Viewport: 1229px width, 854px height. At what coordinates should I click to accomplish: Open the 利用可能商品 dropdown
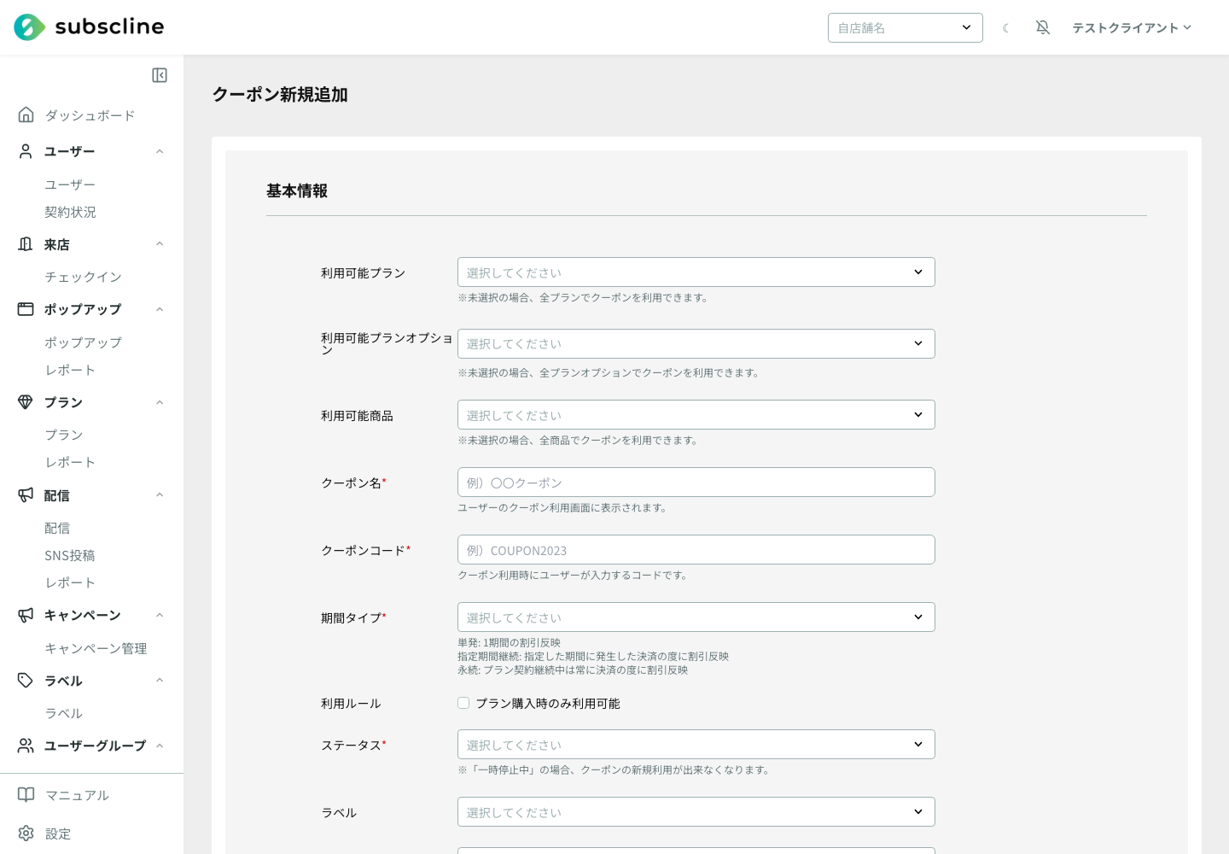(x=696, y=415)
